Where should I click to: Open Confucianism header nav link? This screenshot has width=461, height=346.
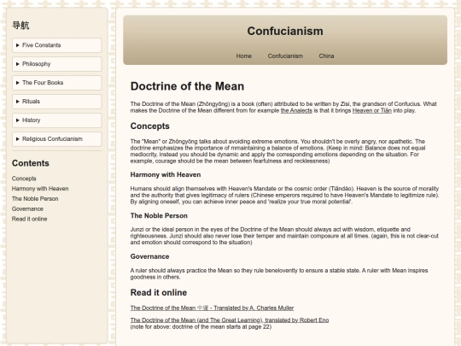[285, 56]
